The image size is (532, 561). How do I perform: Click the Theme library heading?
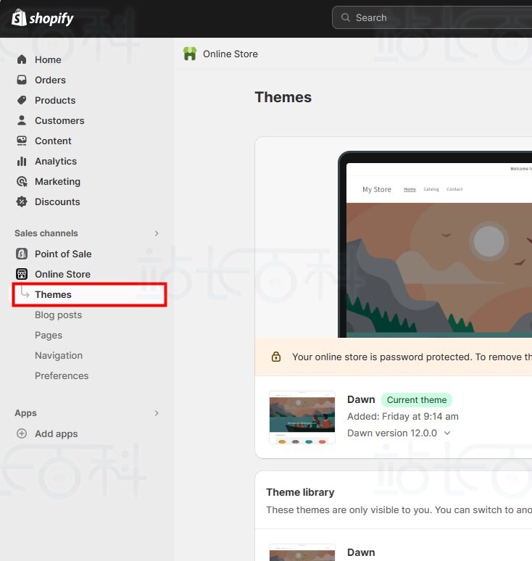(300, 492)
